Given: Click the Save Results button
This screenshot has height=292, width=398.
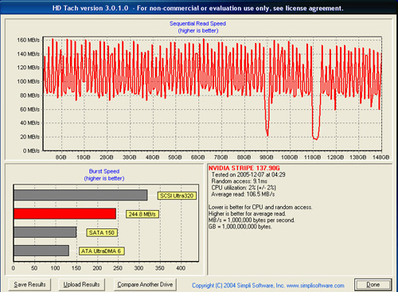Looking at the screenshot, I should click(29, 284).
